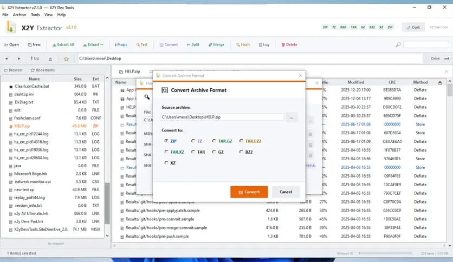453x262 pixels.
Task: Select HELP.zip in the browser list
Action: point(54,126)
